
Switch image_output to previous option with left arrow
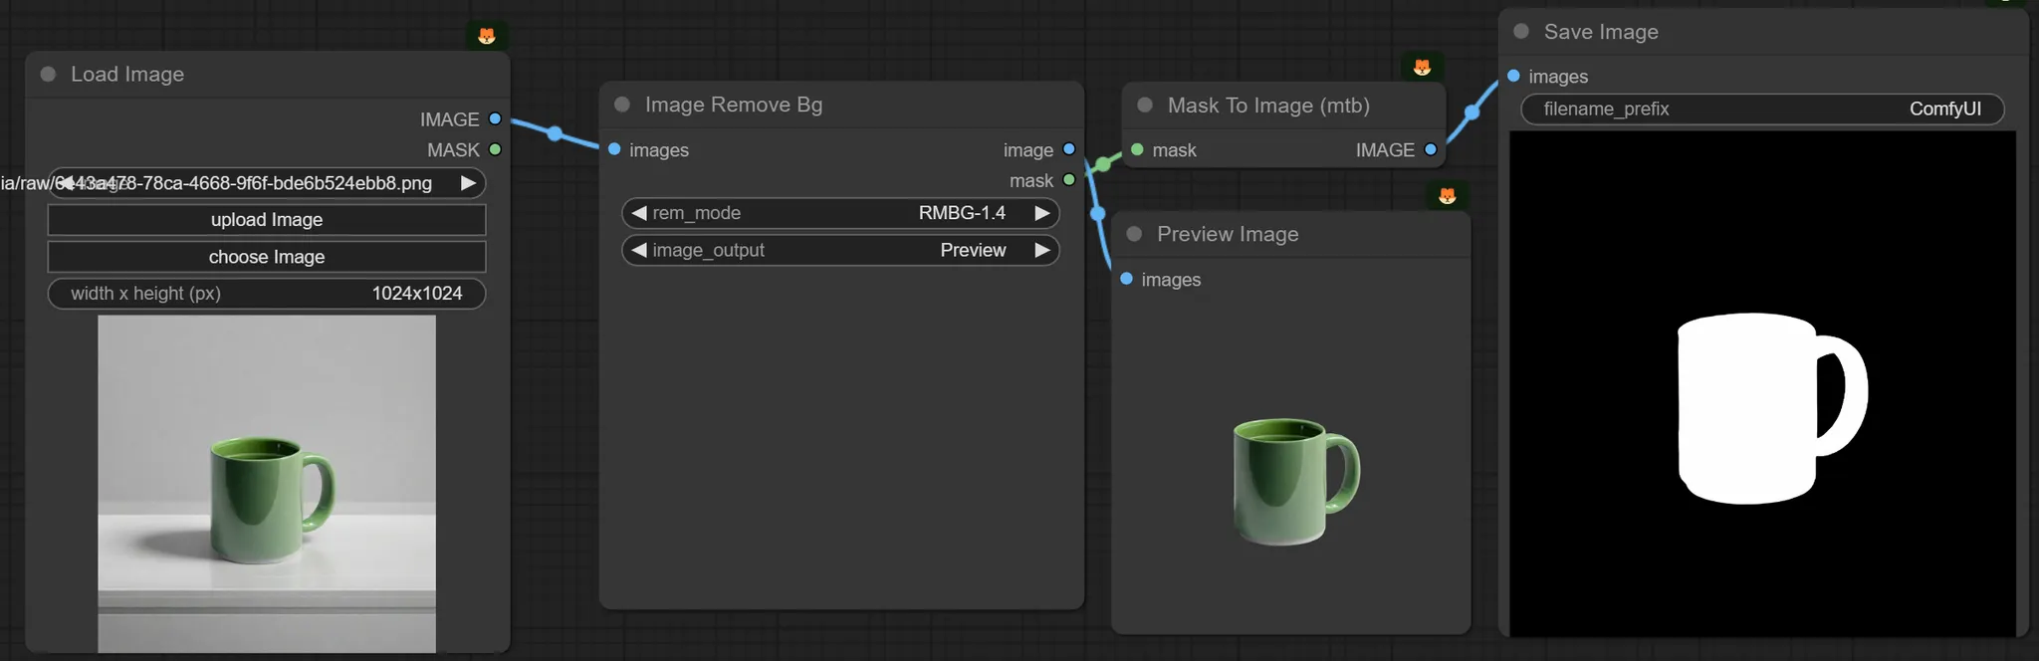[639, 250]
